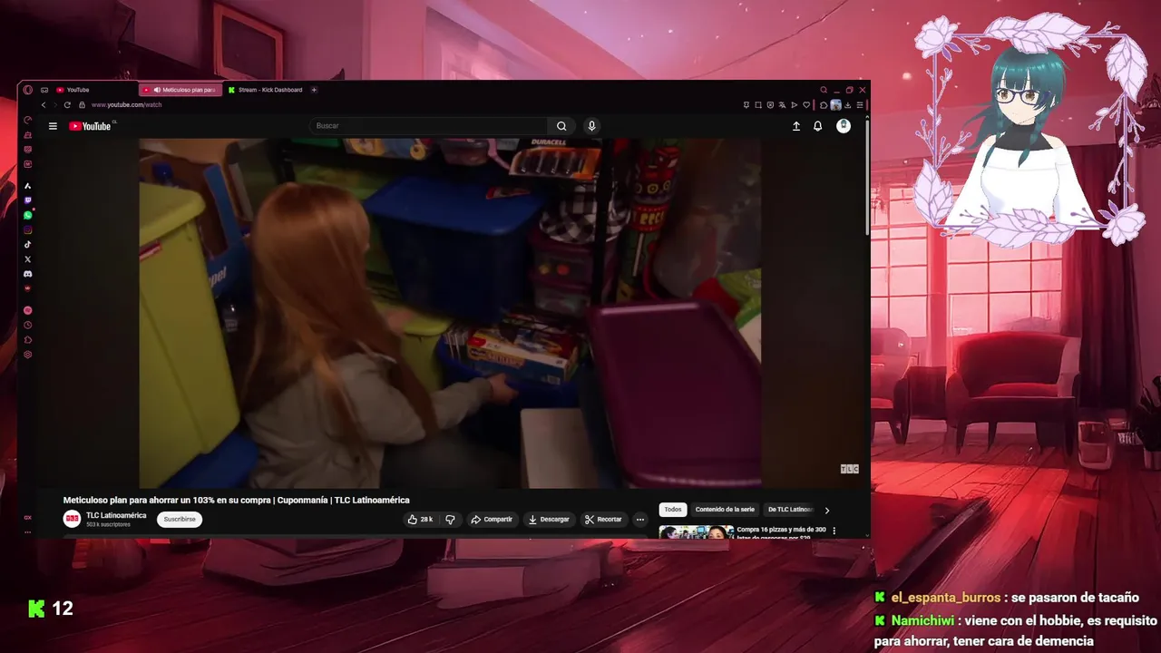Open TLC Latinoamérica channel name link
The image size is (1161, 653).
point(116,515)
